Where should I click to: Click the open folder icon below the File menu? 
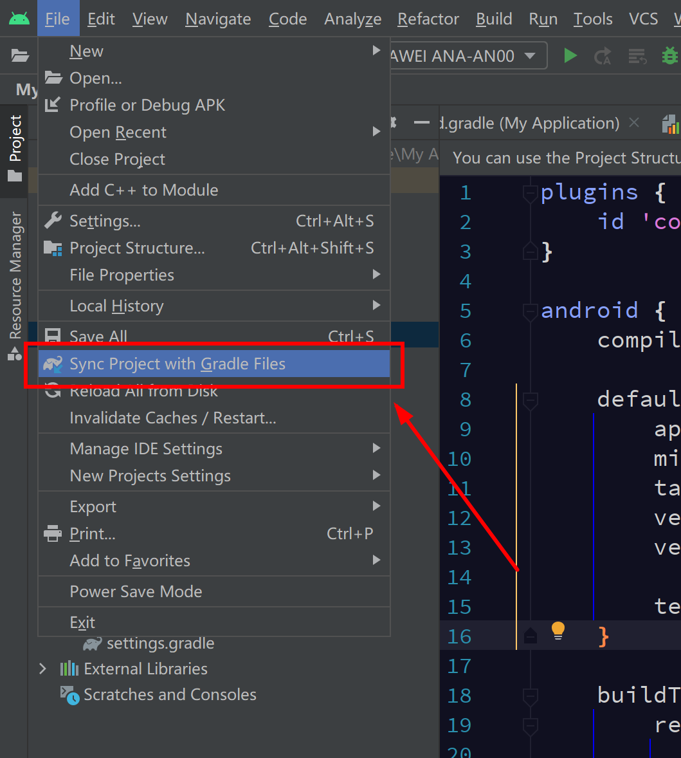click(x=19, y=55)
